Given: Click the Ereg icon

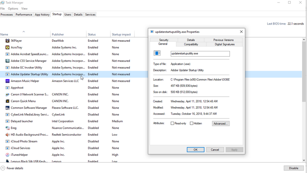Looking at the screenshot, I should (8, 128).
